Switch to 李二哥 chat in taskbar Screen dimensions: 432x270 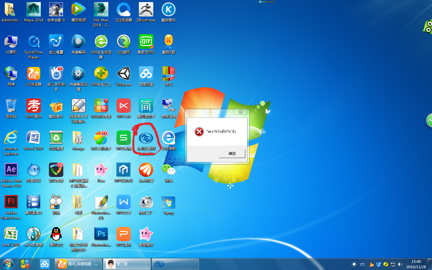[x=127, y=264]
